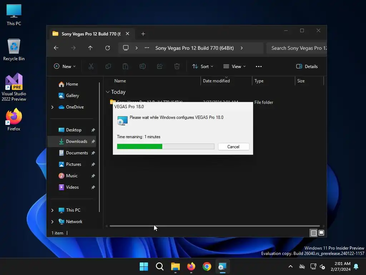Viewport: 366px width, 275px height.
Task: Click the installer progress bar
Action: [x=165, y=146]
